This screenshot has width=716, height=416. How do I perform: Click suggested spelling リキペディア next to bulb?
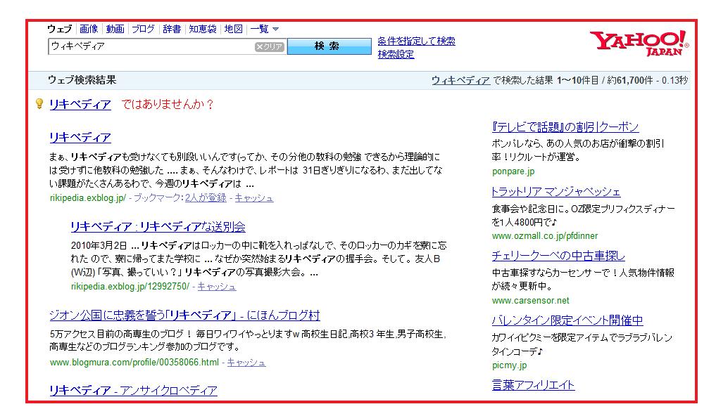point(80,104)
